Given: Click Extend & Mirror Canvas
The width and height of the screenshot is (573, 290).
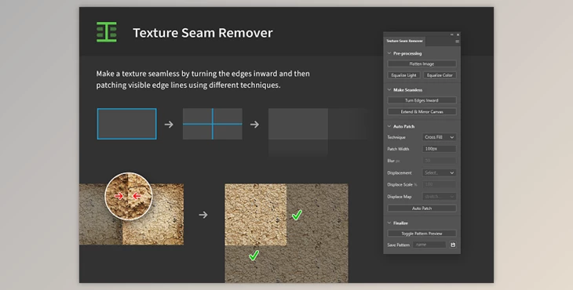Looking at the screenshot, I should click(422, 111).
